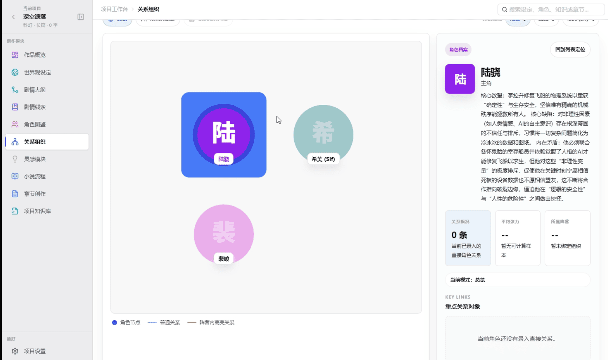Click the 深空遗落 project title
Image resolution: width=608 pixels, height=360 pixels.
coord(35,17)
